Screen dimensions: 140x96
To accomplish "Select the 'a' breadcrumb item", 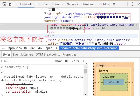I will point(57,48).
